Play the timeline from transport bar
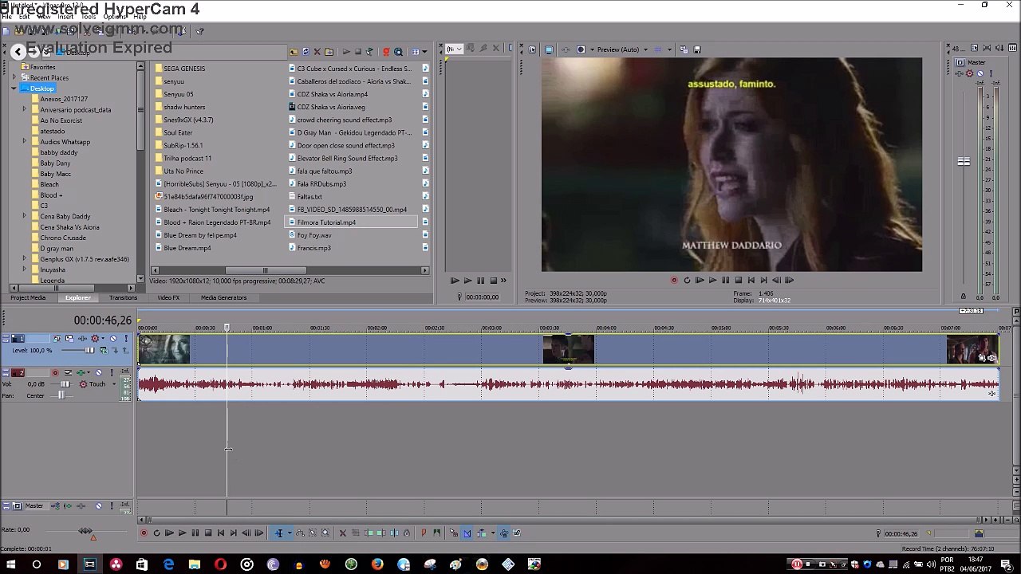The height and width of the screenshot is (574, 1021). point(182,533)
